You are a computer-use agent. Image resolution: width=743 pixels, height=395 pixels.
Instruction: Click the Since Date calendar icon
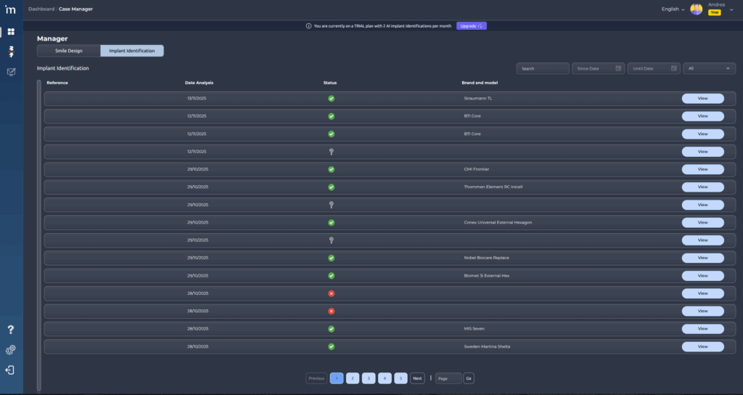(x=618, y=68)
